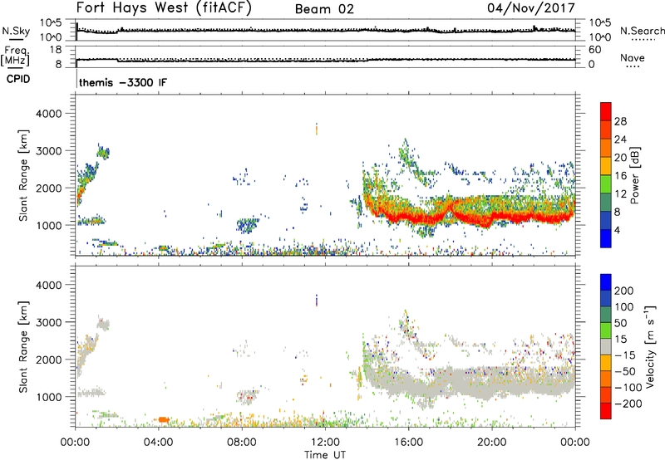This screenshot has width=665, height=460.
Task: Click the "20:00" time tick label
Action: click(x=491, y=443)
